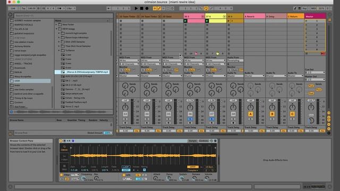340x191 pixels.
Task: Select the B Delay return track header
Action: pos(276,16)
